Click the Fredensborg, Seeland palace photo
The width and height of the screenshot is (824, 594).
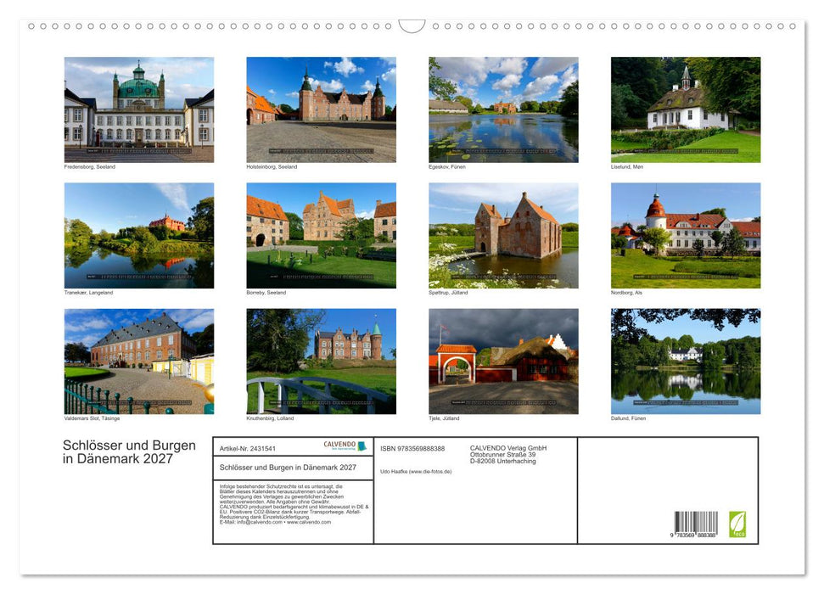[138, 109]
